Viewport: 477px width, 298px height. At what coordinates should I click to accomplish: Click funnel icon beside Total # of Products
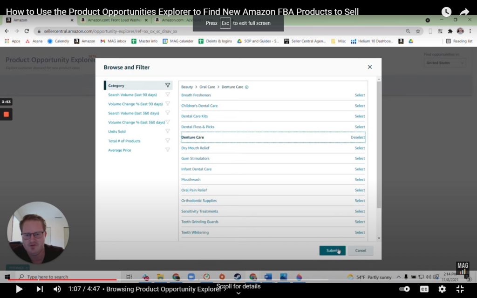point(168,141)
